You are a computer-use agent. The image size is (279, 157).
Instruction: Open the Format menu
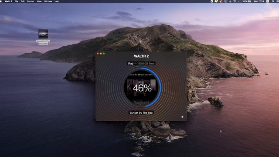pyautogui.click(x=31, y=1)
